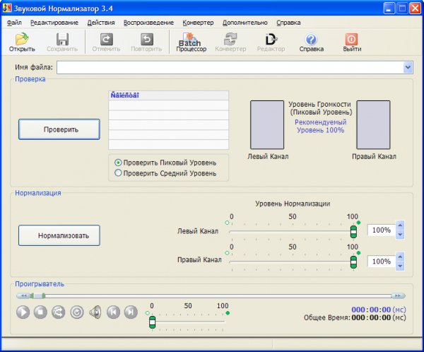Image resolution: width=424 pixels, height=352 pixels.
Task: Click the Рекомендуемый Уровень 100% text
Action: [320, 126]
